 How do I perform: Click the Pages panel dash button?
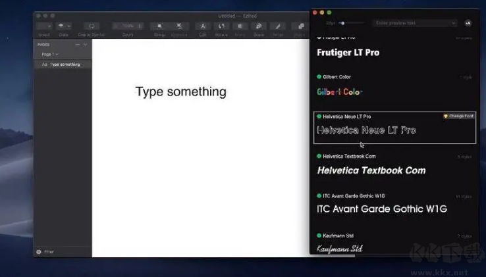[78, 45]
